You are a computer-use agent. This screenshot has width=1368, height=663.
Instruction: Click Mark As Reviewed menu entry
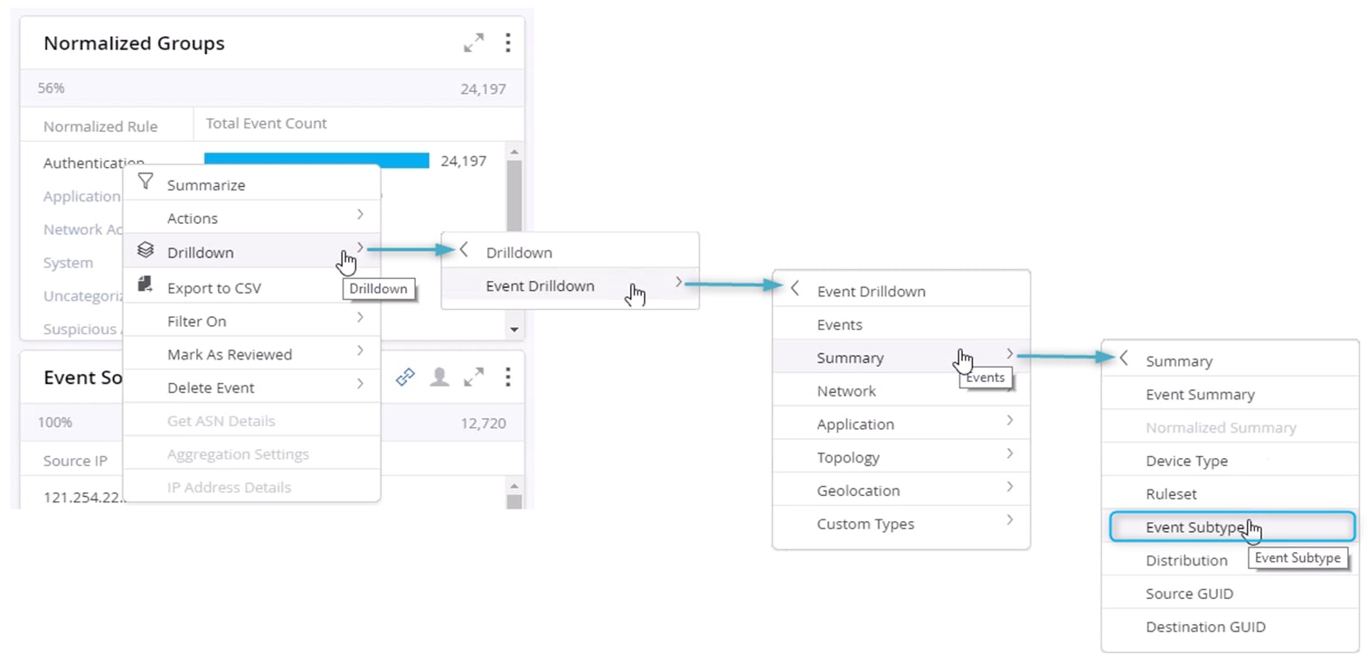(230, 354)
